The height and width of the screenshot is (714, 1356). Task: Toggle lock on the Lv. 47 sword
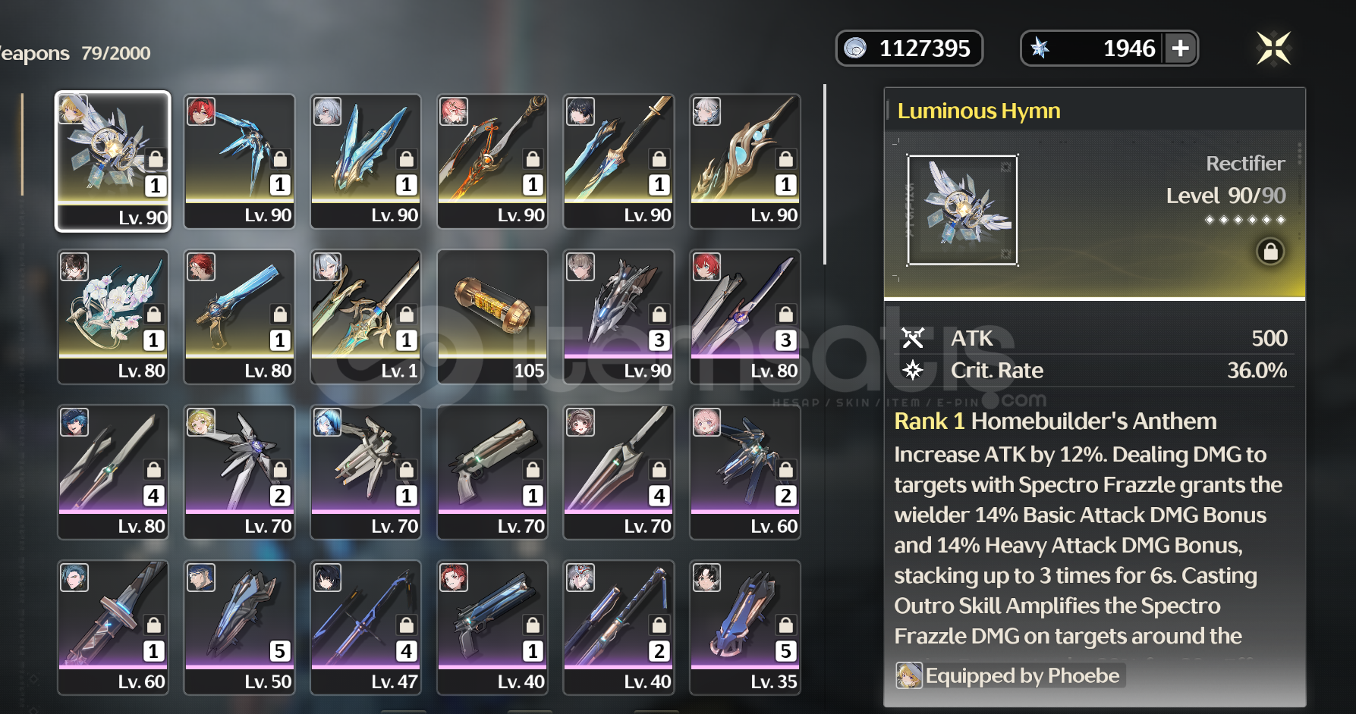[x=407, y=625]
